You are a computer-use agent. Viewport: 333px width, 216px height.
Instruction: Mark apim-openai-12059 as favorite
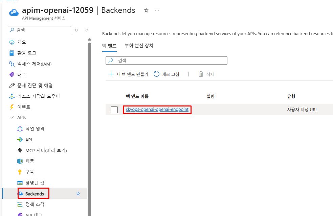[x=146, y=10]
